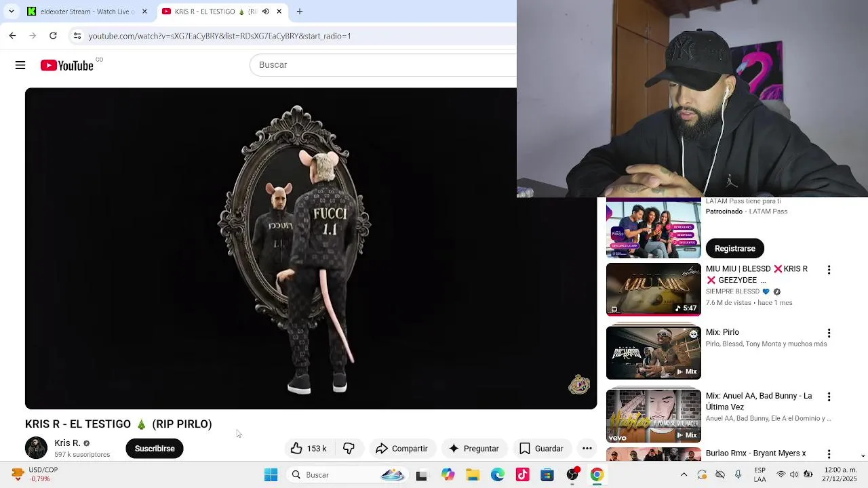This screenshot has width=868, height=488.
Task: Open options menu for Mix: Pirlo
Action: [829, 333]
